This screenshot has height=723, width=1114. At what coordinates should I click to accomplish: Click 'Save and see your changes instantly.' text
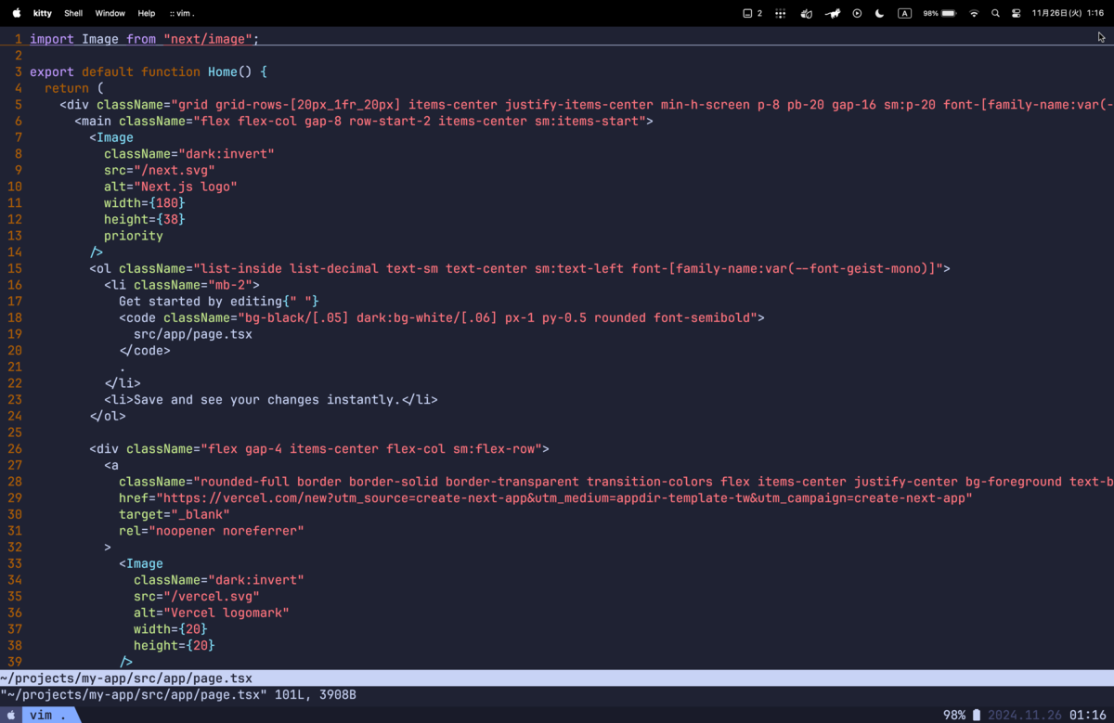pos(267,400)
